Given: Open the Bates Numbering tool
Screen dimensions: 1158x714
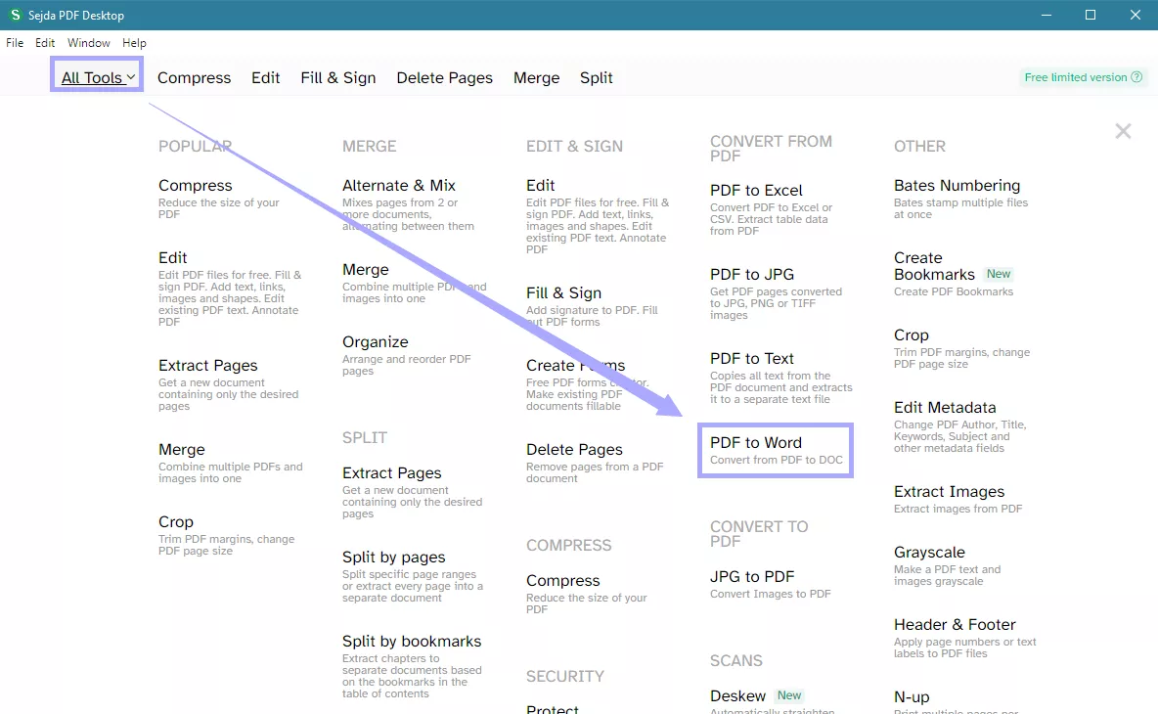Looking at the screenshot, I should (958, 185).
